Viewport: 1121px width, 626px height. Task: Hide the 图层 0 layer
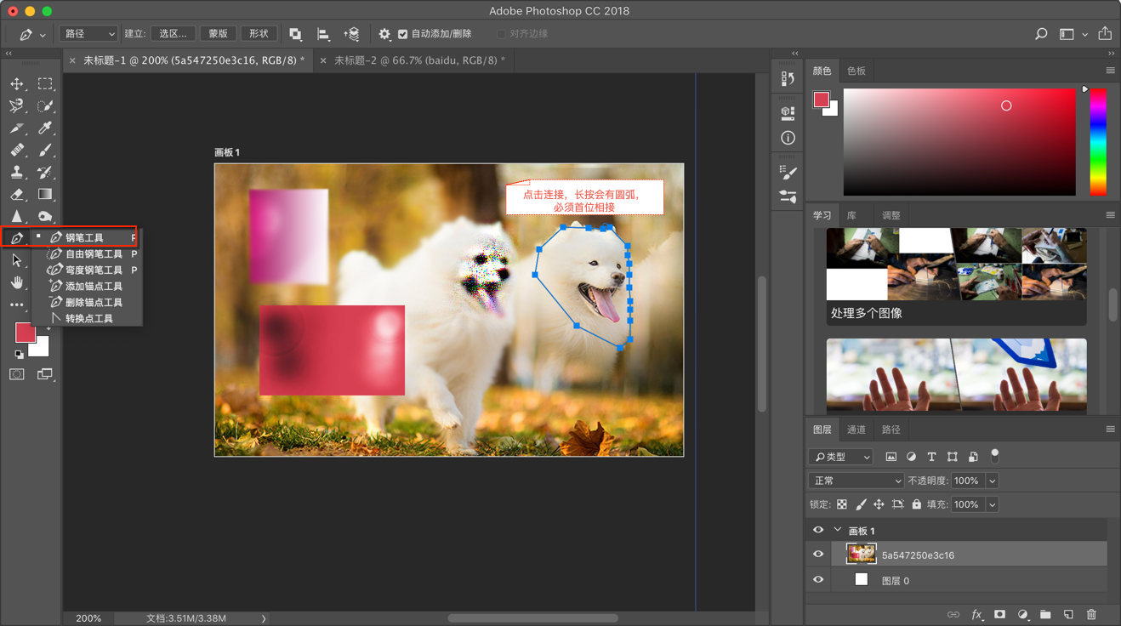(x=818, y=580)
